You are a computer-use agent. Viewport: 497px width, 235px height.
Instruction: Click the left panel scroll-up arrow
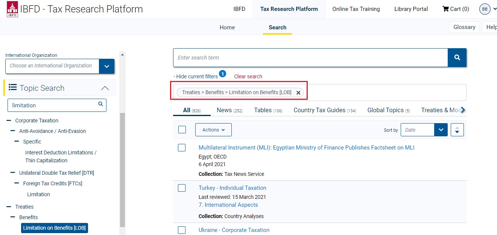(x=122, y=55)
